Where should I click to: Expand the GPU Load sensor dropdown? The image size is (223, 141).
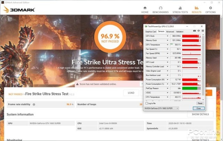pyautogui.click(x=167, y=62)
